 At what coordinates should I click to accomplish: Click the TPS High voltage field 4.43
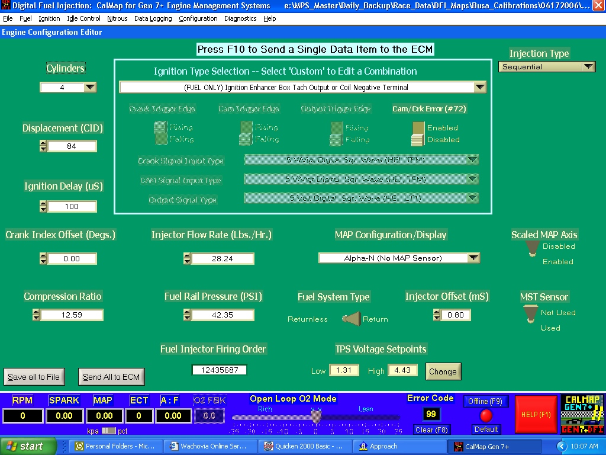coord(402,370)
